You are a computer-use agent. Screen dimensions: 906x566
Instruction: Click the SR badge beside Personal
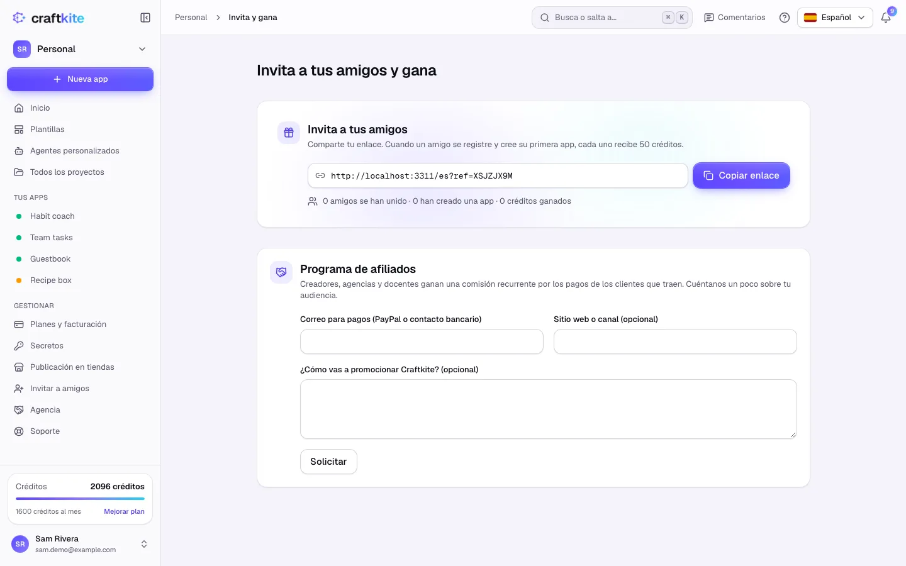pos(22,49)
